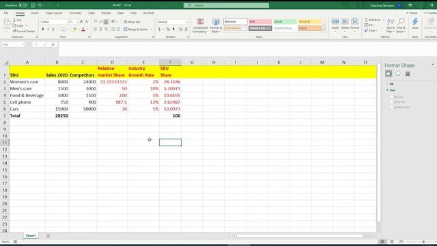Click the Align Left icon
Image resolution: width=437 pixels, height=246 pixels.
[x=96, y=29]
